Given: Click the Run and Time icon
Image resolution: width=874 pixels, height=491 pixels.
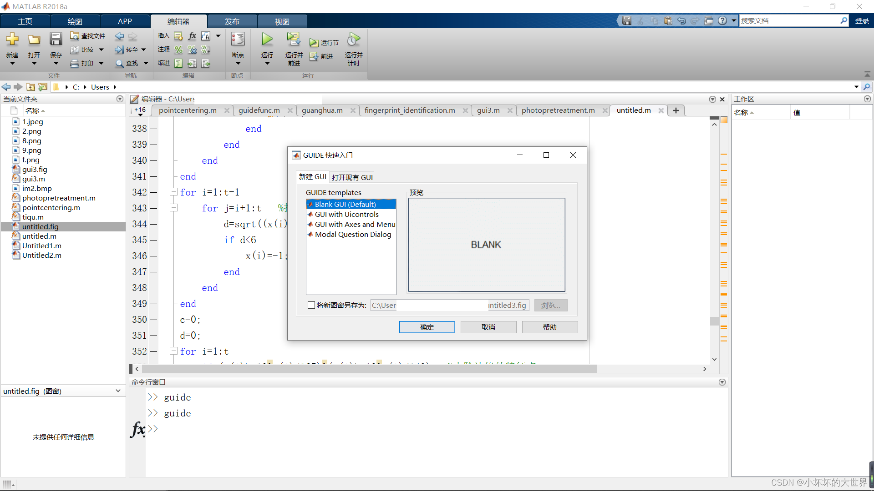Looking at the screenshot, I should click(x=354, y=40).
